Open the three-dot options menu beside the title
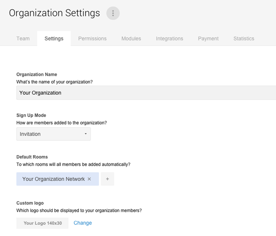Viewport: 276px width, 236px height. pos(113,13)
